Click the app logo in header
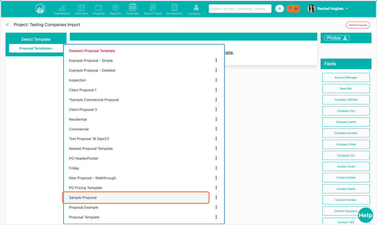 coord(40,9)
